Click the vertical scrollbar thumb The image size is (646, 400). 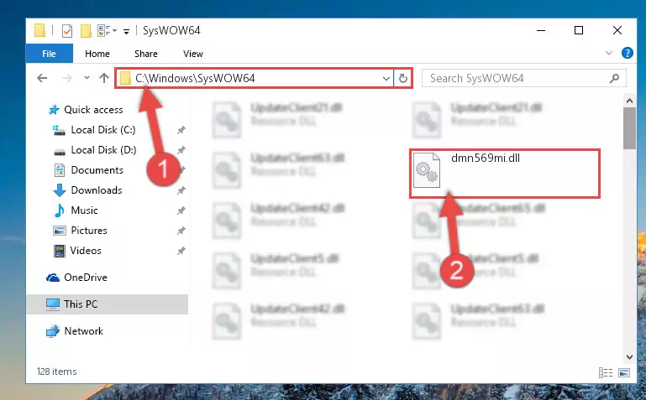point(629,128)
